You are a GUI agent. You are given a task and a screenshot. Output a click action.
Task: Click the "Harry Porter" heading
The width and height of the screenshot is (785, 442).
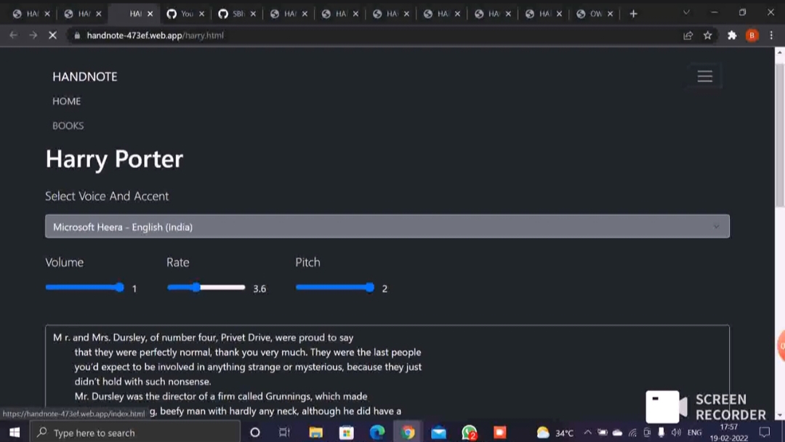pos(114,158)
